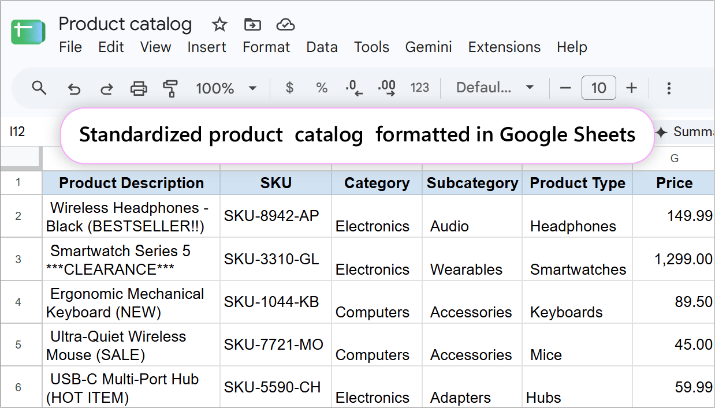Image resolution: width=715 pixels, height=408 pixels.
Task: Select the price cell 1,299.00
Action: coord(674,259)
